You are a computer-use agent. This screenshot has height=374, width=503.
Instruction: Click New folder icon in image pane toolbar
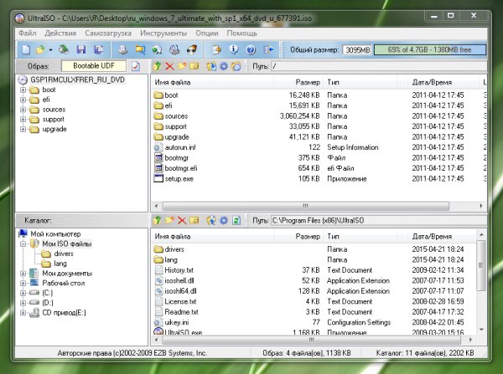click(182, 66)
